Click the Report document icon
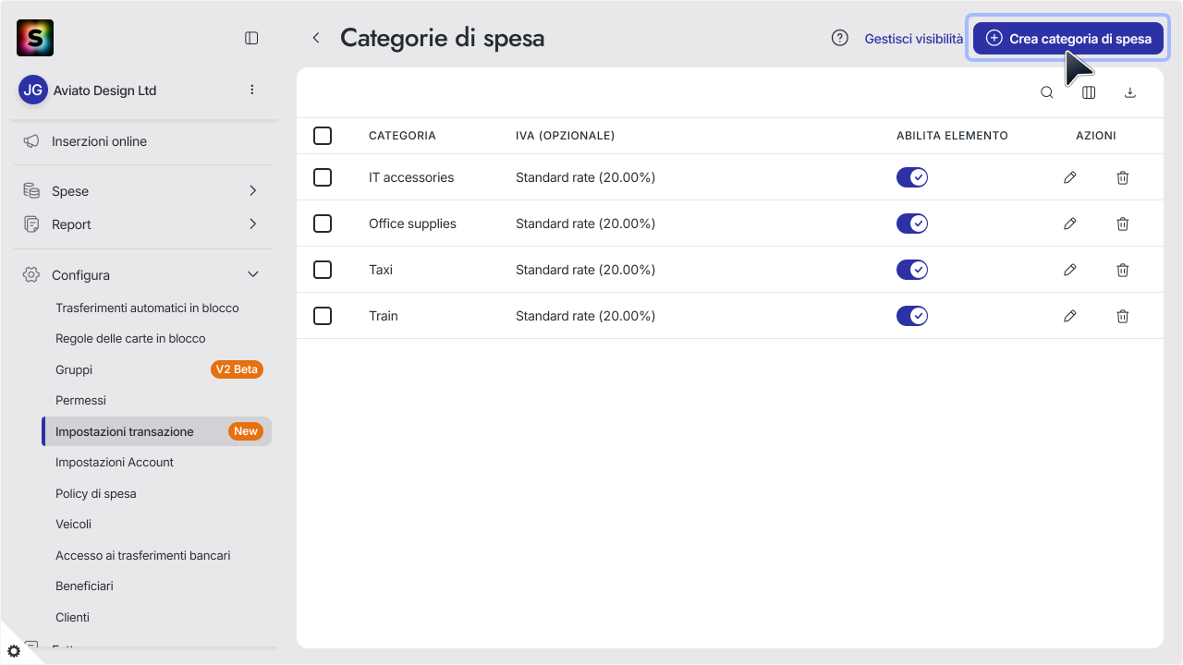Screen dimensions: 1183x665 [31, 224]
